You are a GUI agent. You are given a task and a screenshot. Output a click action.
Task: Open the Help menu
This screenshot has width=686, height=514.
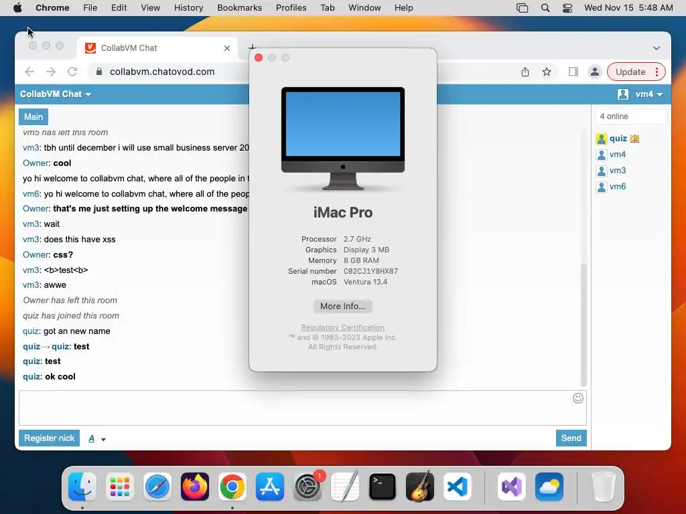coord(403,8)
